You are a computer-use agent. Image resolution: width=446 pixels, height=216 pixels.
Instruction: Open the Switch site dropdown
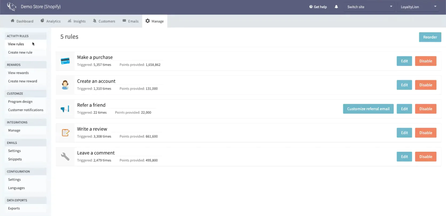click(x=369, y=7)
